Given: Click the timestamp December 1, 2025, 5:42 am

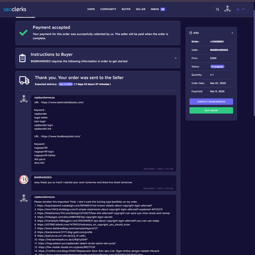Looking at the screenshot, I should point(158,188).
